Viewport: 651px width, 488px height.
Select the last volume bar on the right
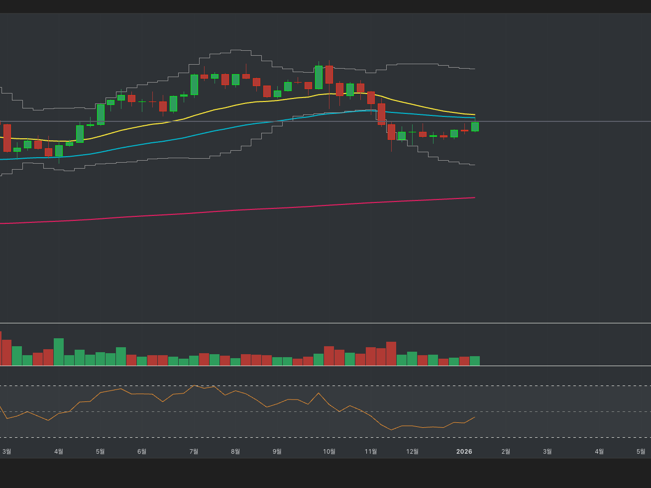(475, 361)
